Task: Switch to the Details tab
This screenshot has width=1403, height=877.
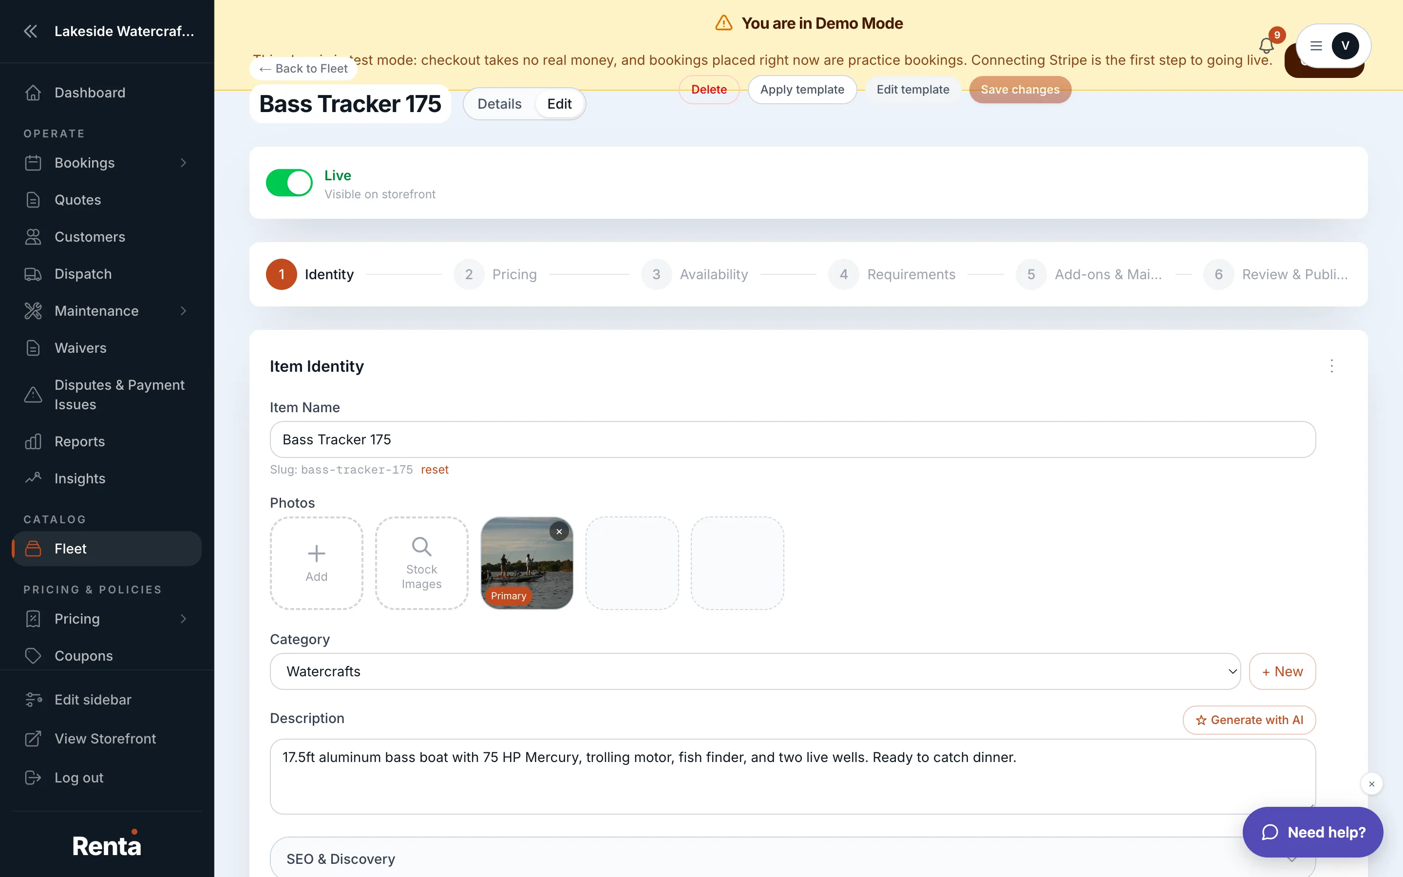Action: [x=499, y=104]
